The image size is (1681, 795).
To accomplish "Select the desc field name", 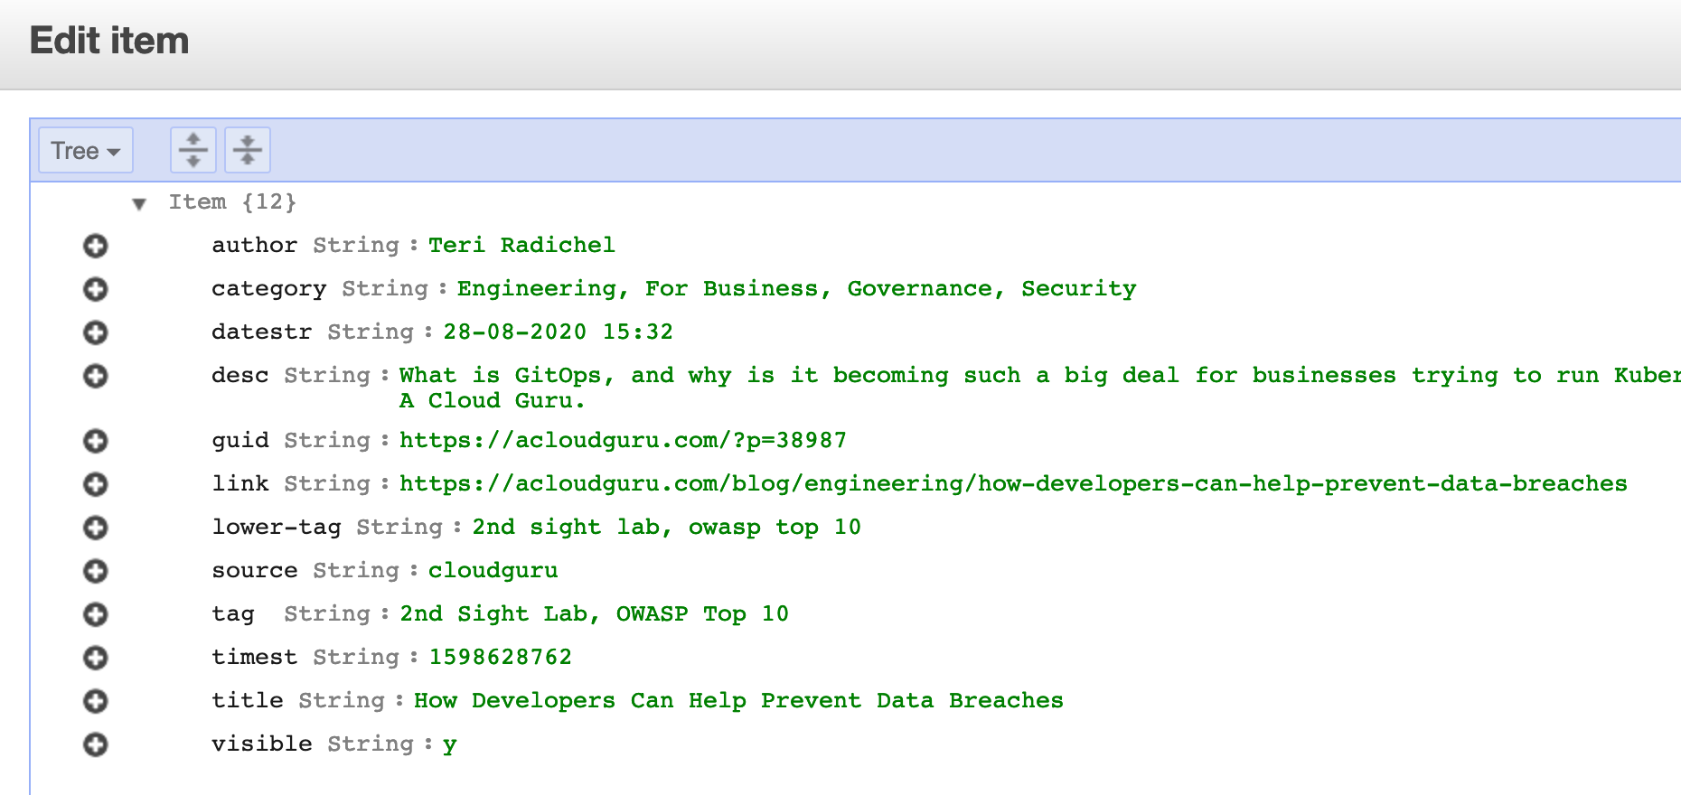I will (240, 375).
